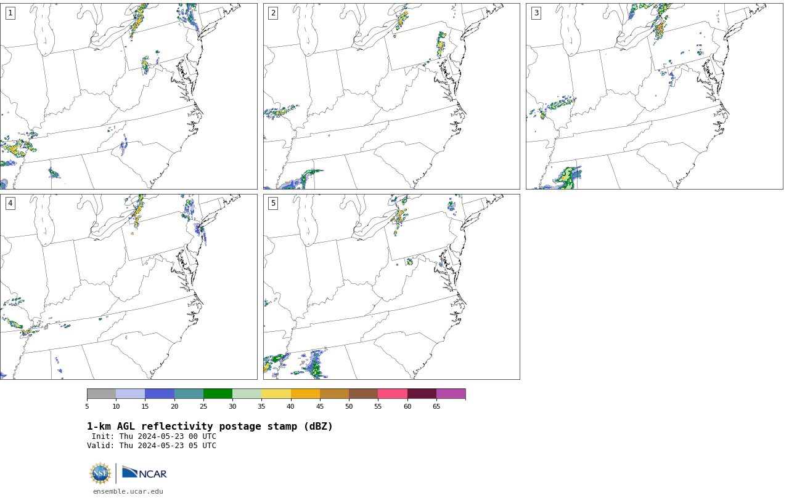Image resolution: width=789 pixels, height=498 pixels.
Task: Open ensemble member 2 reflectivity map
Action: tap(391, 96)
